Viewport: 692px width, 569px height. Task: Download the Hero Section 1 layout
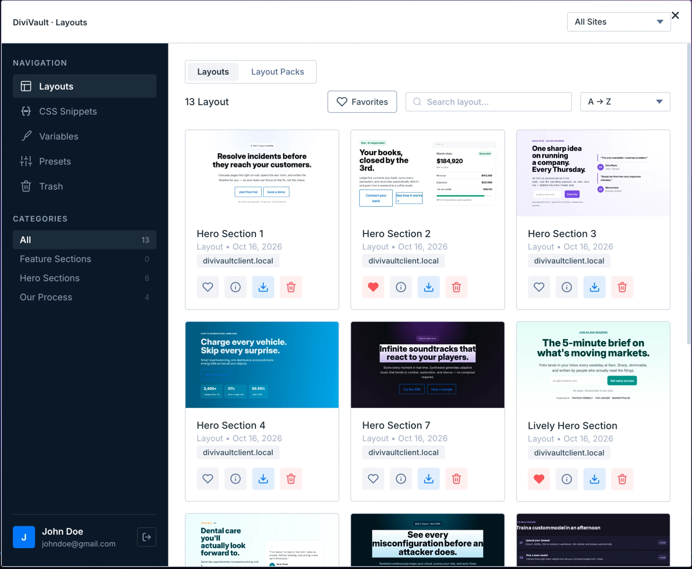click(263, 287)
